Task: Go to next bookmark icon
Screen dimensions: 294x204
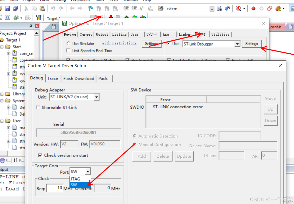Action: [x=107, y=8]
